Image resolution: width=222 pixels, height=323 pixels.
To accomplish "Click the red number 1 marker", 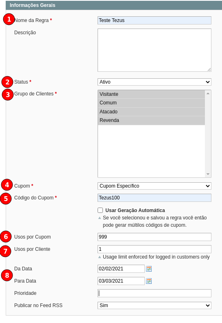I will 9,19.
